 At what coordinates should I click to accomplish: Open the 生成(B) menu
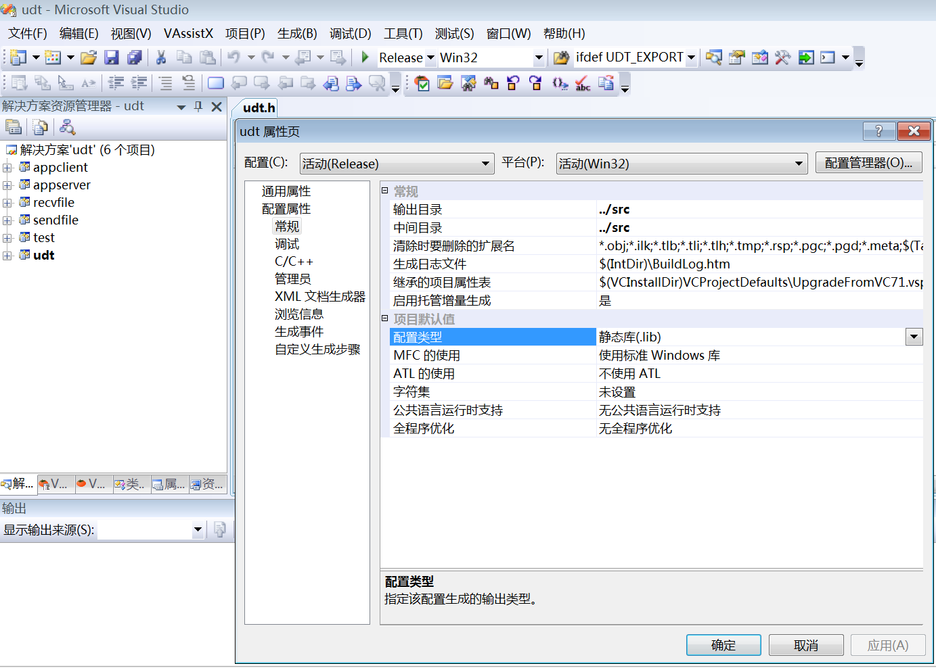pyautogui.click(x=297, y=33)
